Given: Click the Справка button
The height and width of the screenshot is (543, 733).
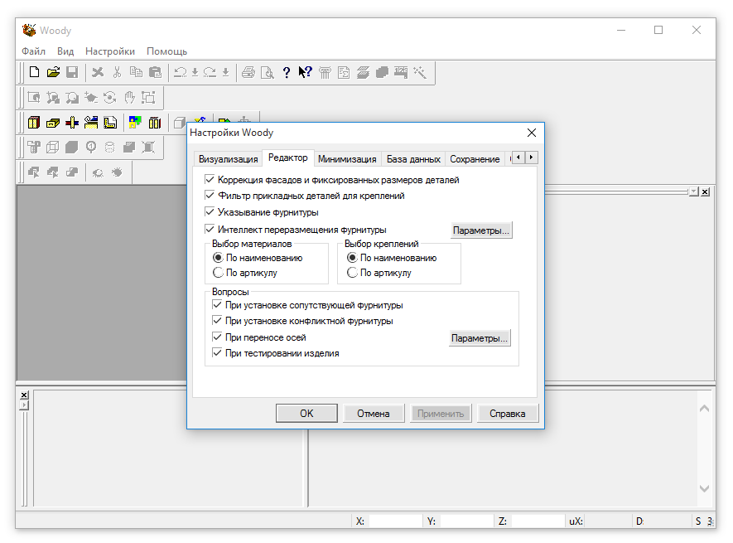Looking at the screenshot, I should (507, 414).
